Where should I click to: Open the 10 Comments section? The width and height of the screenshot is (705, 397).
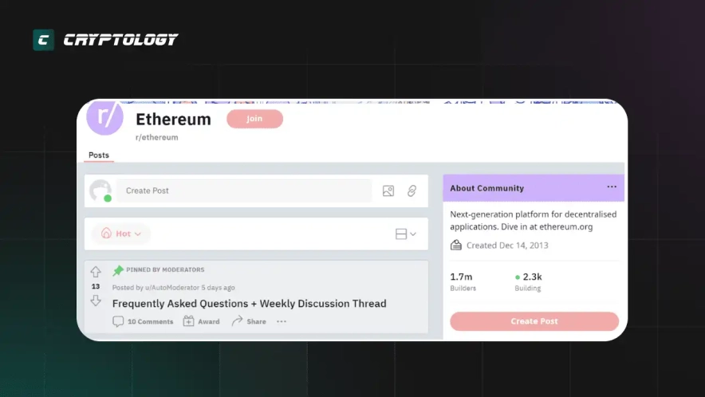[x=144, y=321]
